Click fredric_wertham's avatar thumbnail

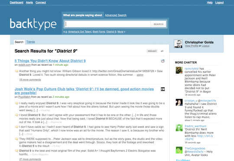click(x=179, y=128)
